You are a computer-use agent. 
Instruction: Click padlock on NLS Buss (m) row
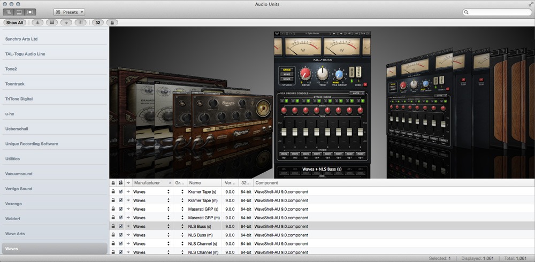[113, 235]
